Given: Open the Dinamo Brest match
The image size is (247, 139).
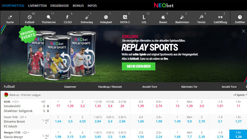Looking at the screenshot, I should 14,121.
